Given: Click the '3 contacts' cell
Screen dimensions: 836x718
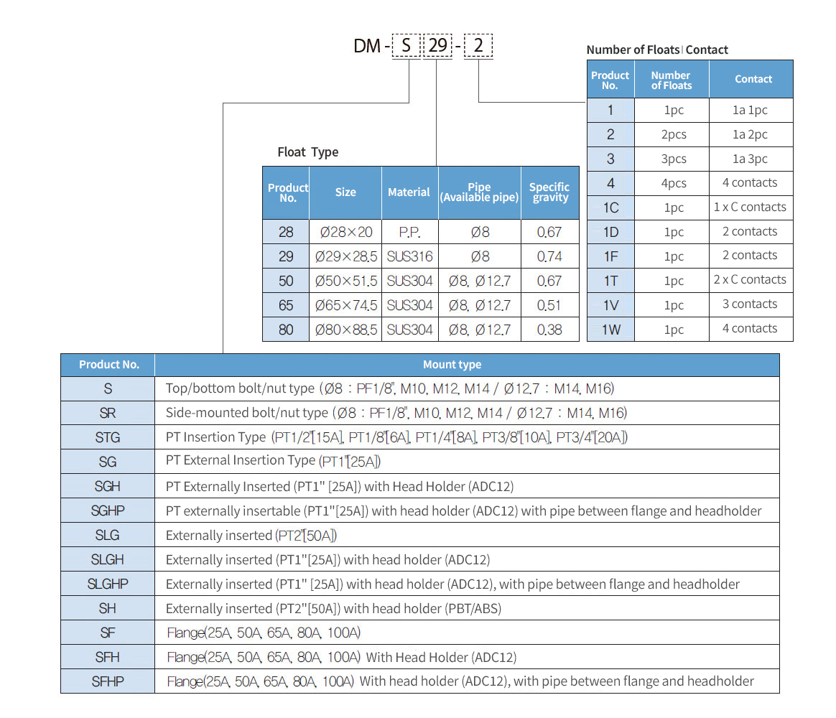Looking at the screenshot, I should tap(751, 304).
